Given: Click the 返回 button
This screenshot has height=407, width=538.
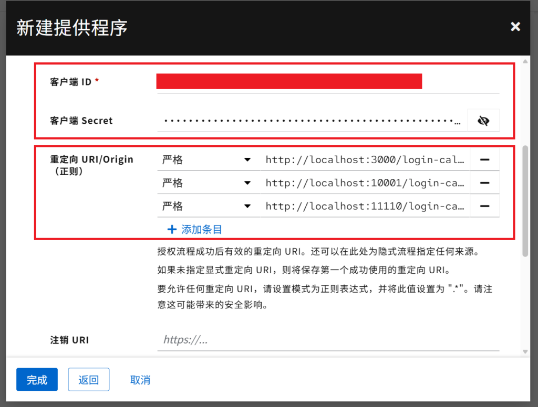Looking at the screenshot, I should coord(88,380).
